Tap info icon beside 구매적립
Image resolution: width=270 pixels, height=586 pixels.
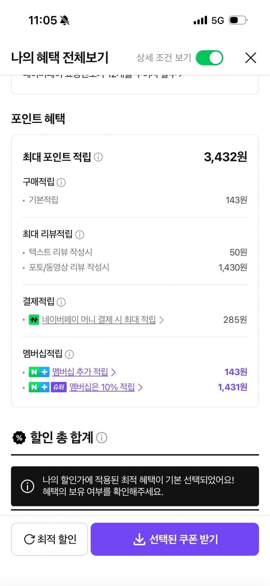point(61,182)
